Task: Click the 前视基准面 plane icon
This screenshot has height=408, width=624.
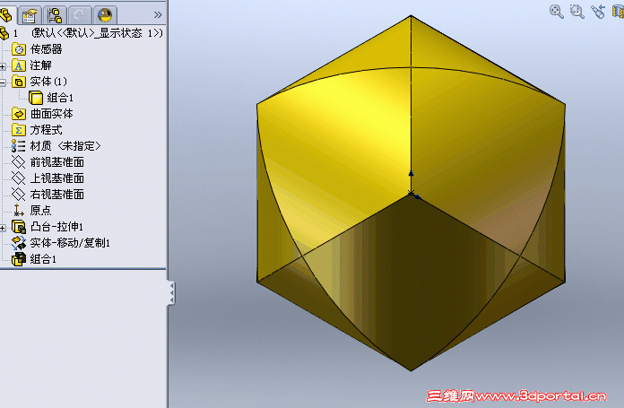Action: click(x=18, y=162)
